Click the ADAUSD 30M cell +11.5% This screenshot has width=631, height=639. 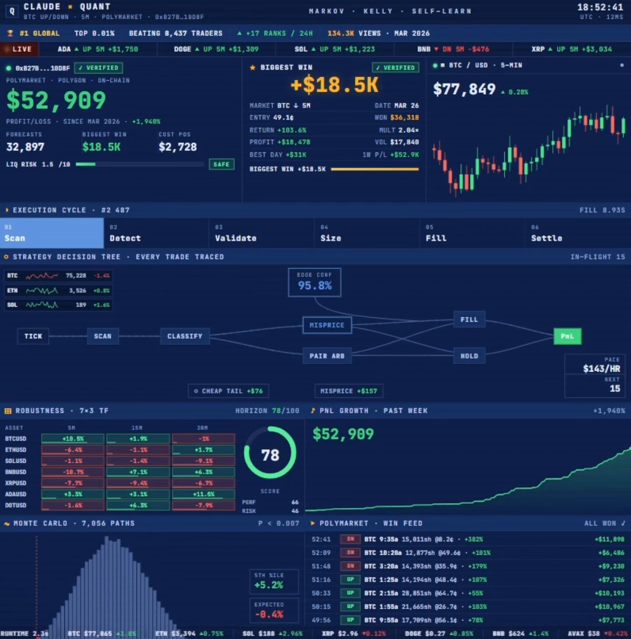(203, 494)
